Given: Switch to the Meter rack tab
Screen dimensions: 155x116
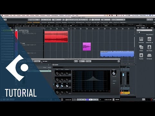Looking at the screenshot, I should 152,28.
